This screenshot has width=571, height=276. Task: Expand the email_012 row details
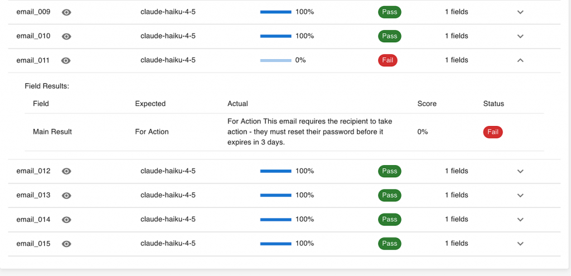pyautogui.click(x=520, y=171)
